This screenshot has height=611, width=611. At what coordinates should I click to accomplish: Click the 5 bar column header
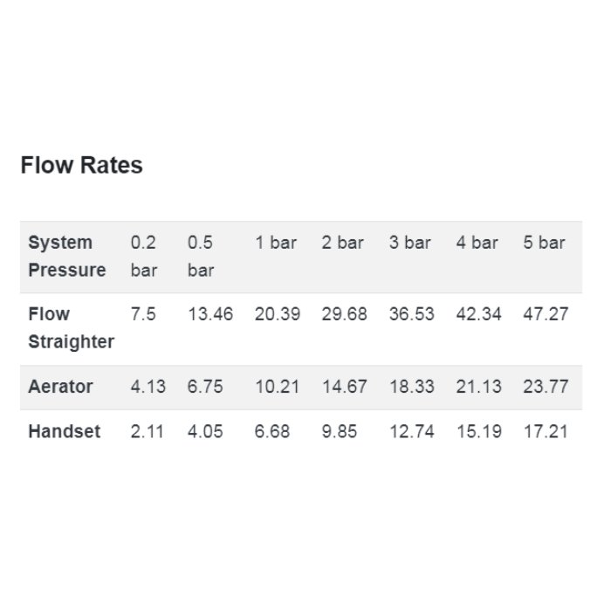[544, 243]
